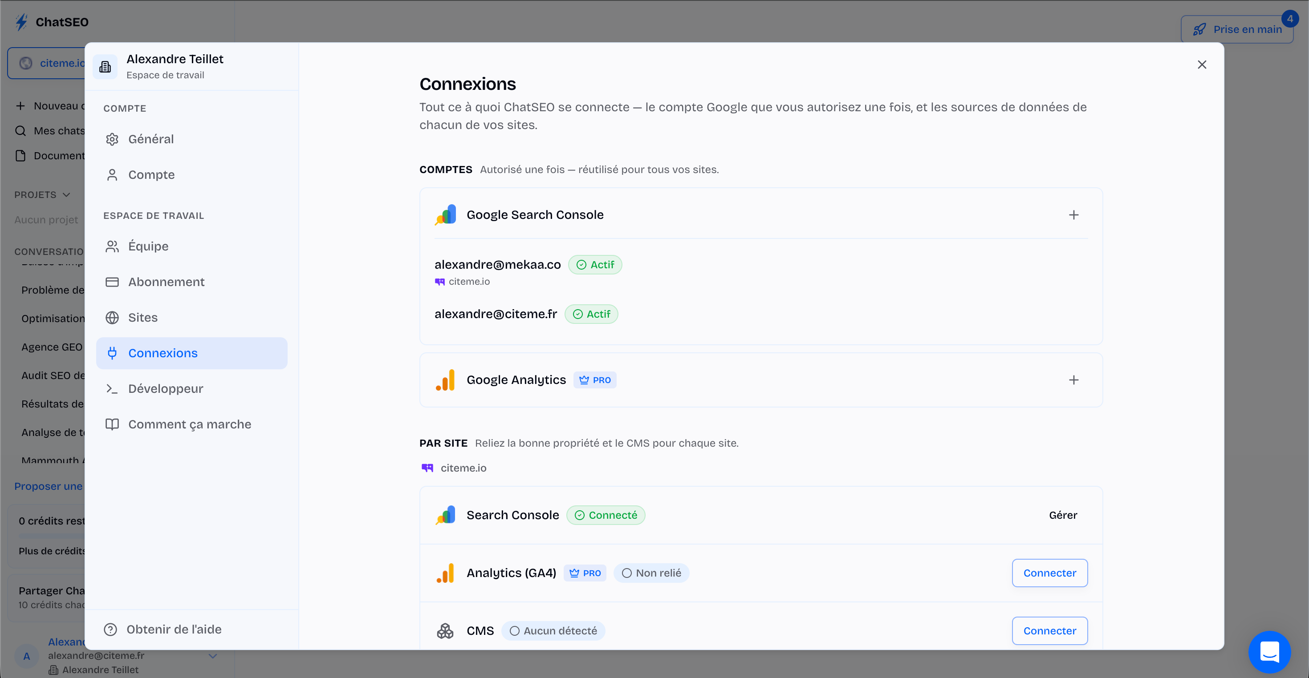The image size is (1309, 678).
Task: Click the Actif badge for alexandre@citeme.fr
Action: click(591, 315)
